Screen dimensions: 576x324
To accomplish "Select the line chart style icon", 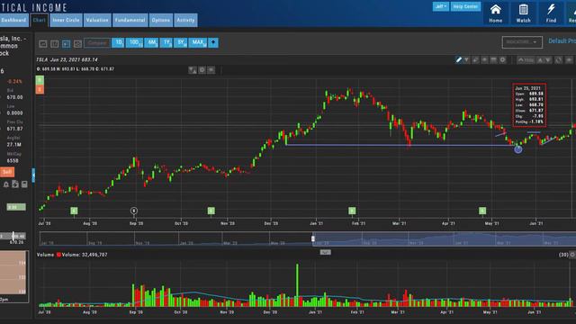I will click(43, 44).
